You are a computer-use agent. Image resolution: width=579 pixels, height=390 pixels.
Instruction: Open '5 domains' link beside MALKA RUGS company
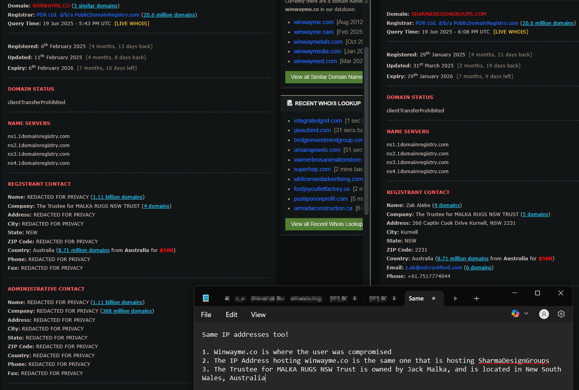click(x=535, y=215)
